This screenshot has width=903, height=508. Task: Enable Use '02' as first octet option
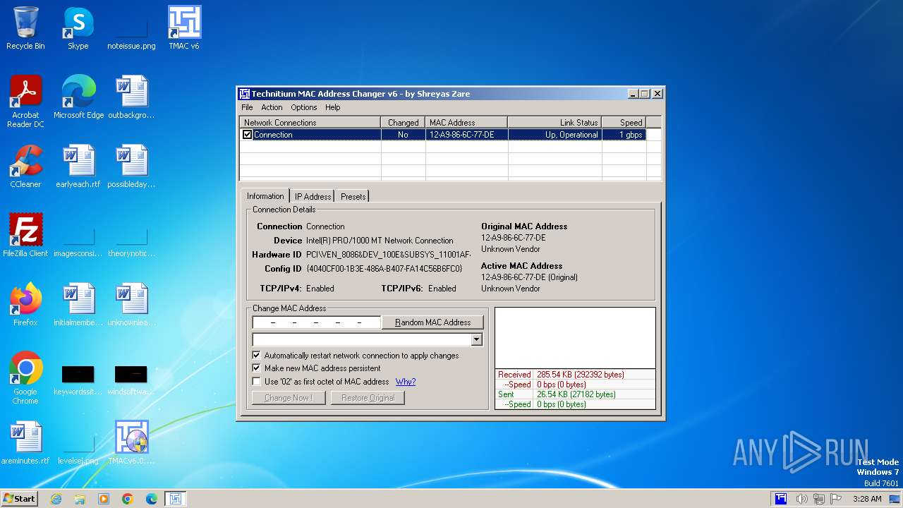(256, 382)
